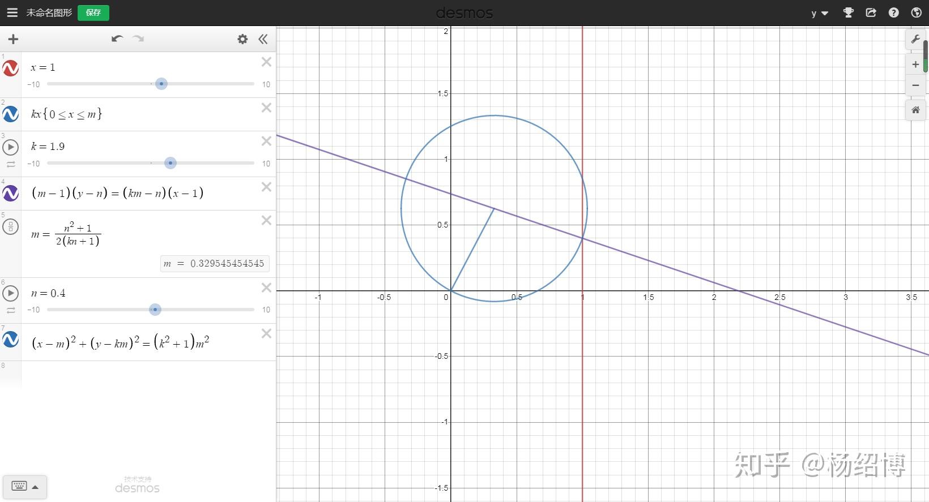The height and width of the screenshot is (502, 929).
Task: Click the empty expression row 8
Action: (148, 374)
